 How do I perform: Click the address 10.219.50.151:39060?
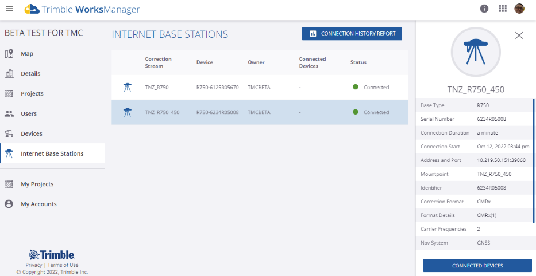501,160
